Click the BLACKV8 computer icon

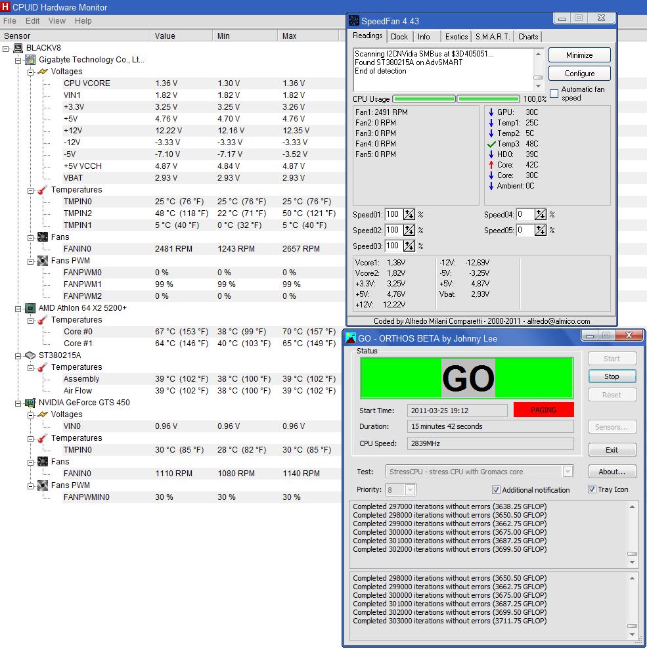(x=18, y=48)
